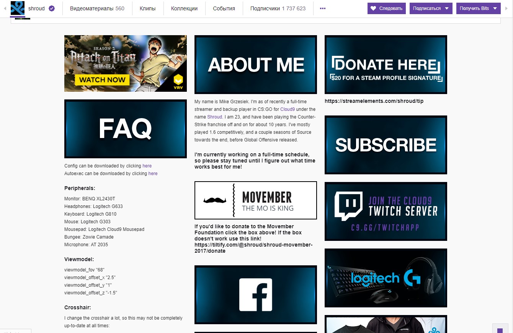This screenshot has width=513, height=333.
Task: Click 'Mousepad: Logitech Cloud9 Mousepad' line
Action: (x=104, y=229)
